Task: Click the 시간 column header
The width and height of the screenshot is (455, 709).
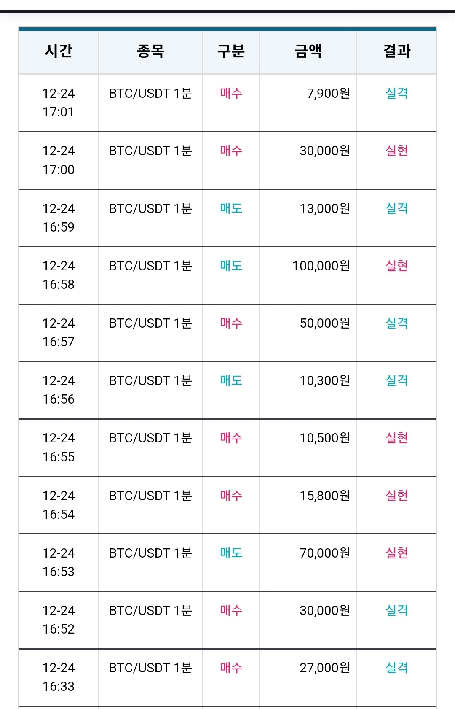Action: point(59,51)
